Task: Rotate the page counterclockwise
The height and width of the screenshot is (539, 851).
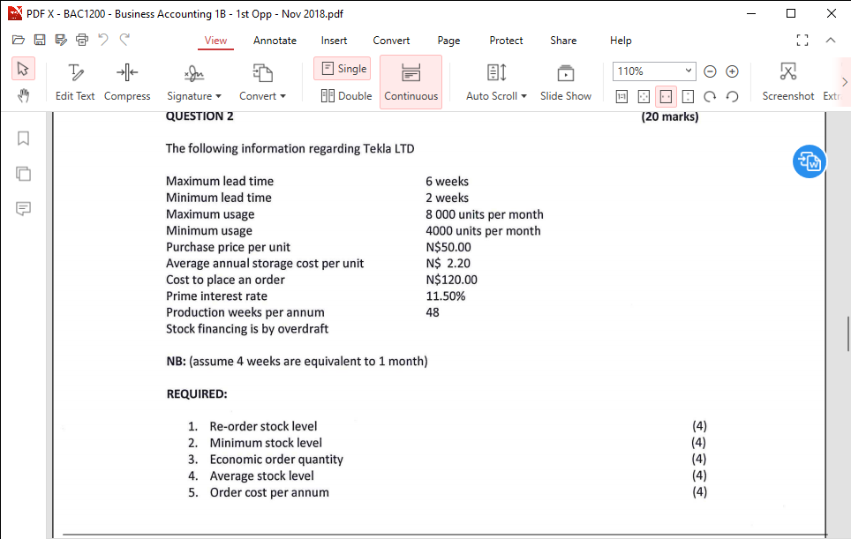Action: (732, 96)
